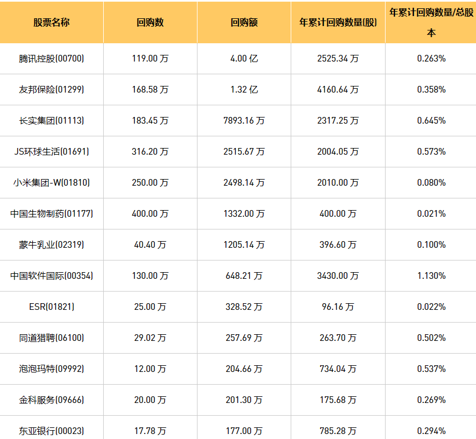Viewport: 476px width, 439px height.
Task: Click the 119.00 万 buyback count cell
Action: (x=150, y=58)
